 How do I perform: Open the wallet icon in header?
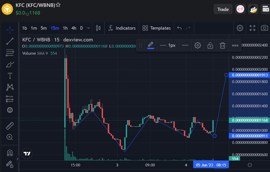pyautogui.click(x=265, y=9)
